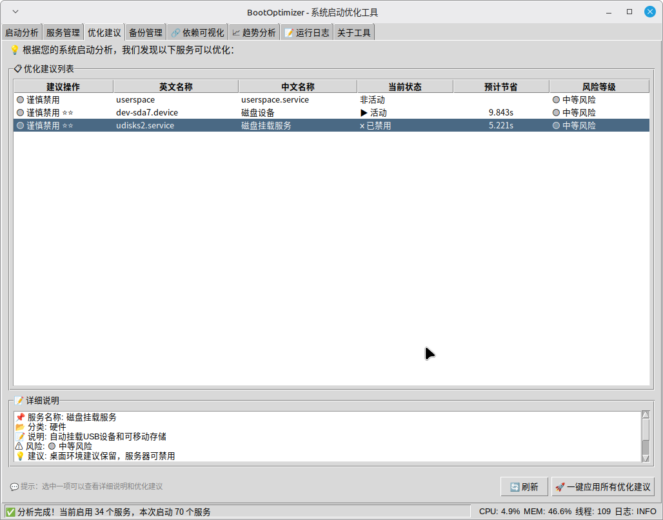Click the 分析完成 status message
Screen dimensions: 663x520
click(114, 512)
